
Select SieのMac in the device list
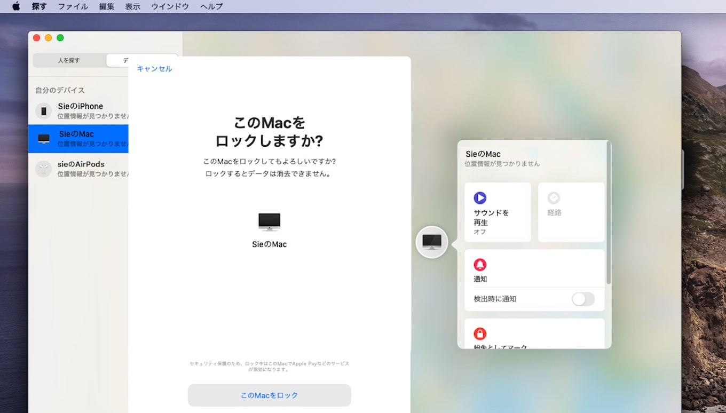coord(78,139)
